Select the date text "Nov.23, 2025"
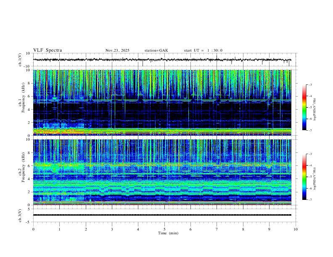 click(117, 50)
